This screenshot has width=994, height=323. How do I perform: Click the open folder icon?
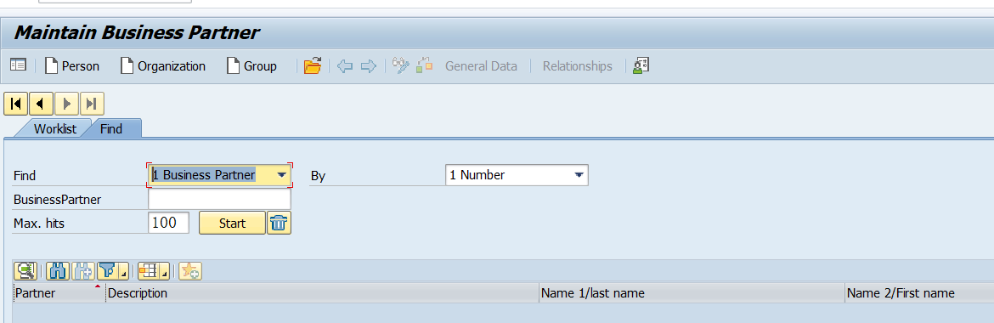pyautogui.click(x=313, y=66)
